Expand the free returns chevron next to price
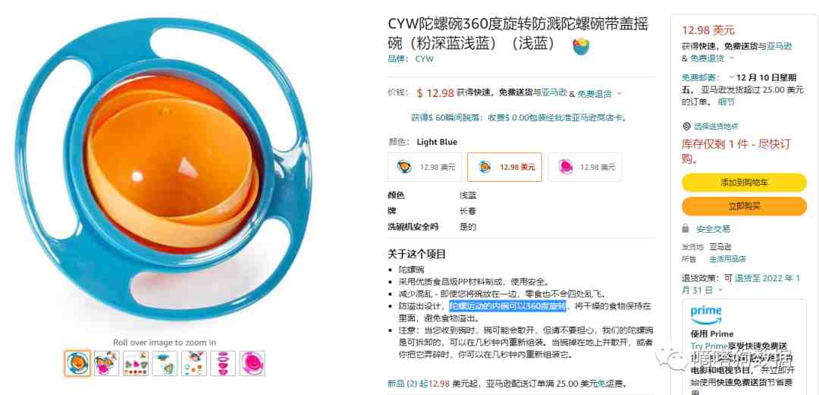This screenshot has width=819, height=395. (x=620, y=93)
